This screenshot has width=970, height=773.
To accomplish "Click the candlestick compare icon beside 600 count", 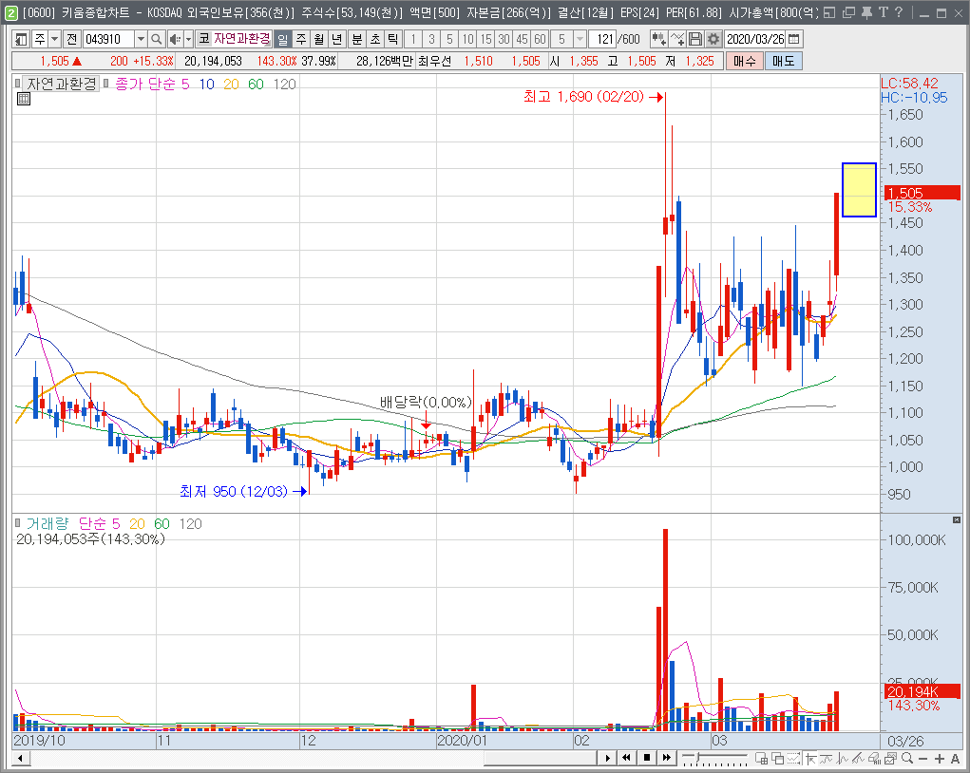I will point(658,40).
